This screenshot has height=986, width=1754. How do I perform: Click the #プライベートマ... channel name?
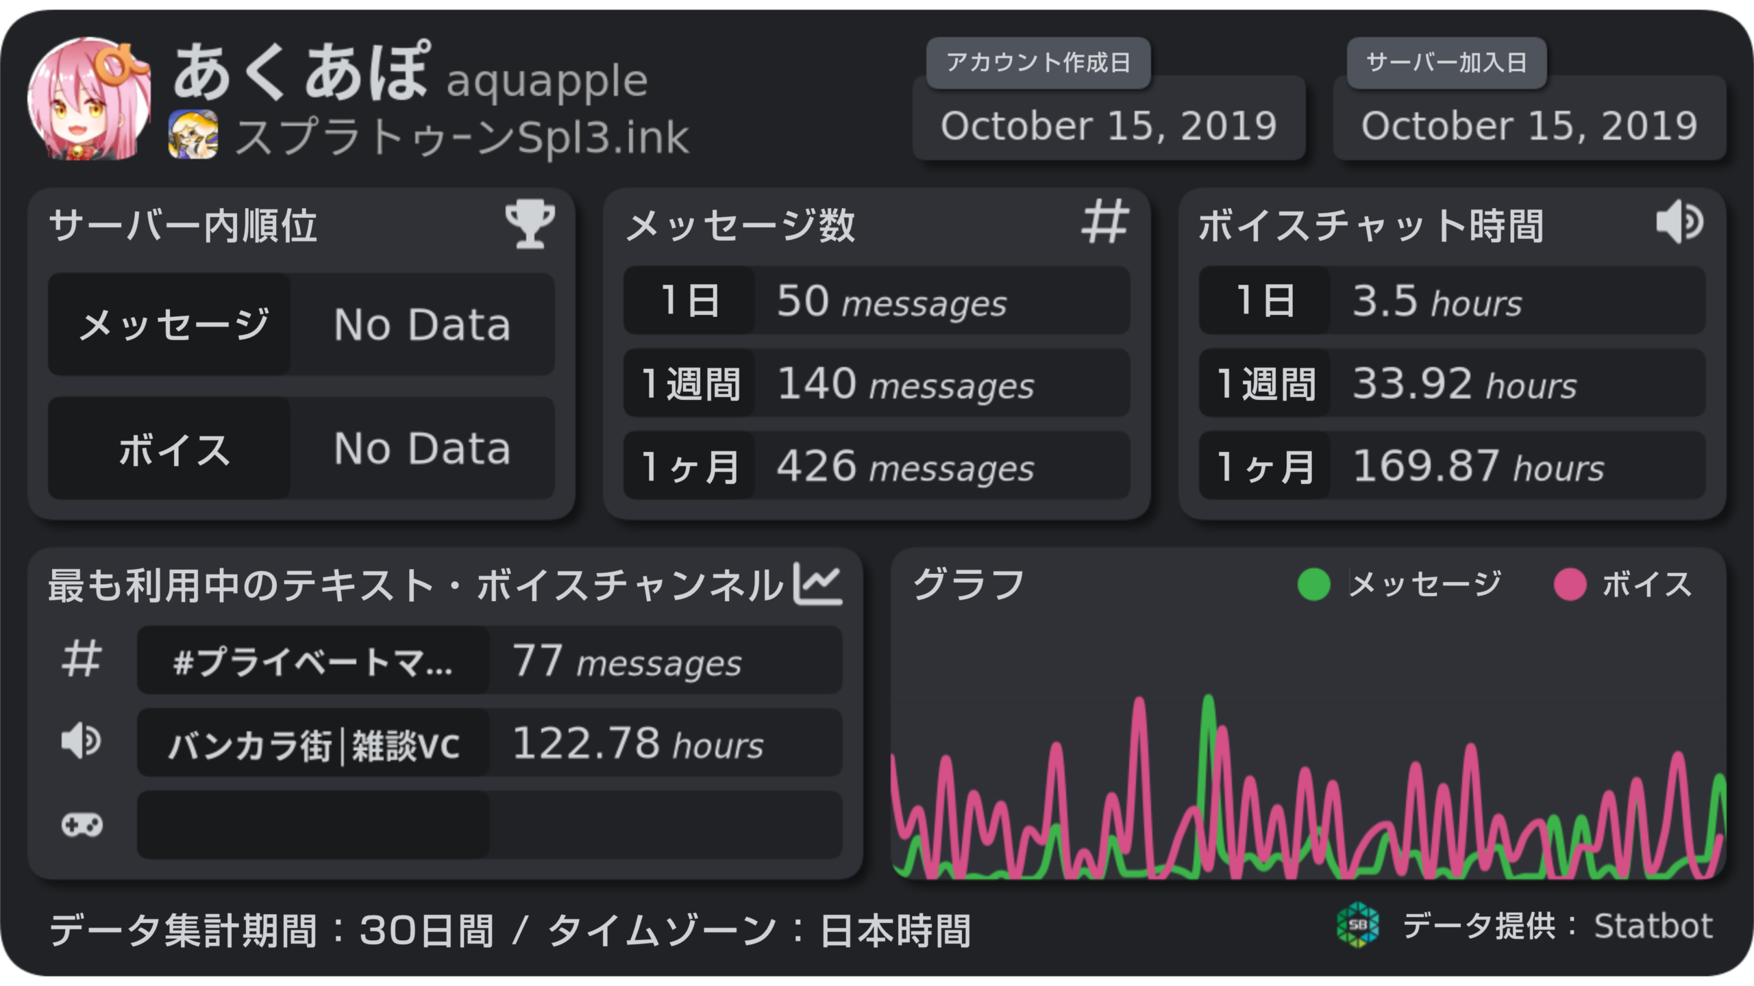coord(313,661)
